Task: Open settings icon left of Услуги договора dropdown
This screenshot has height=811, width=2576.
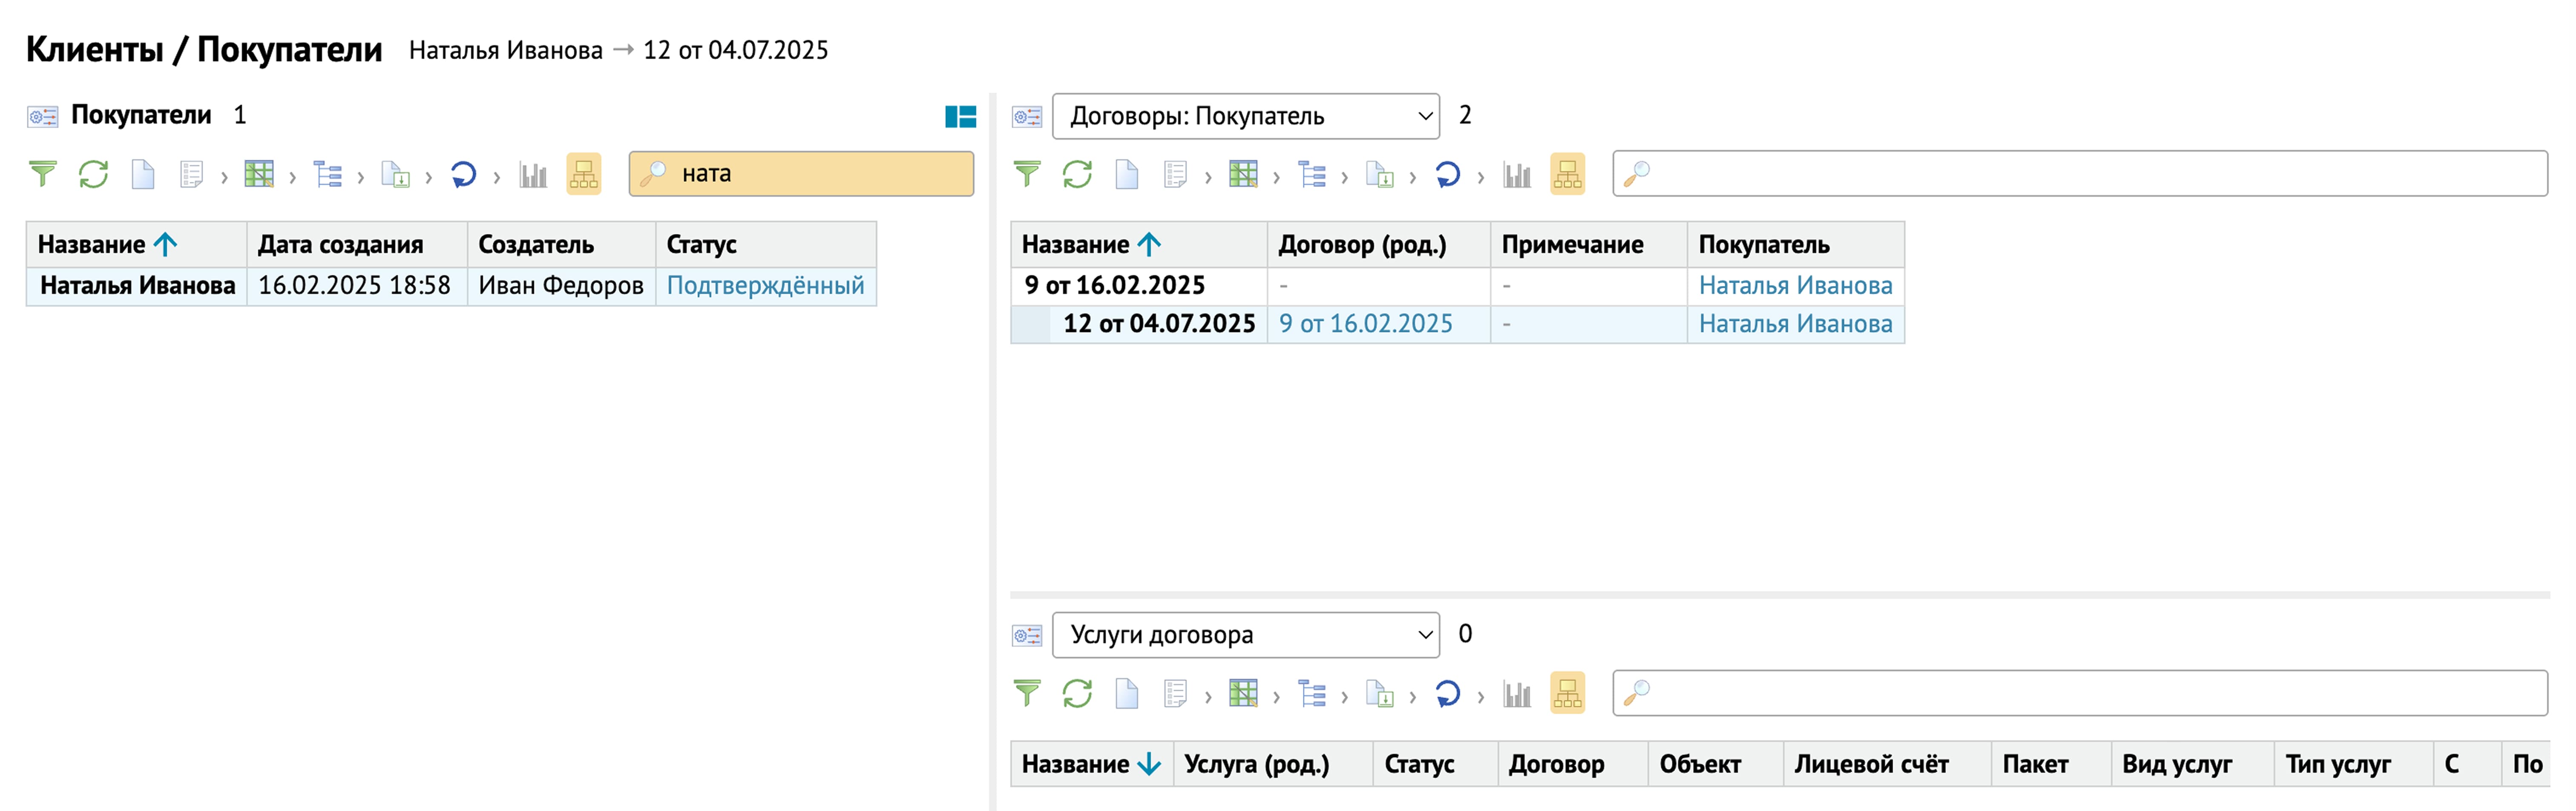Action: tap(1027, 635)
